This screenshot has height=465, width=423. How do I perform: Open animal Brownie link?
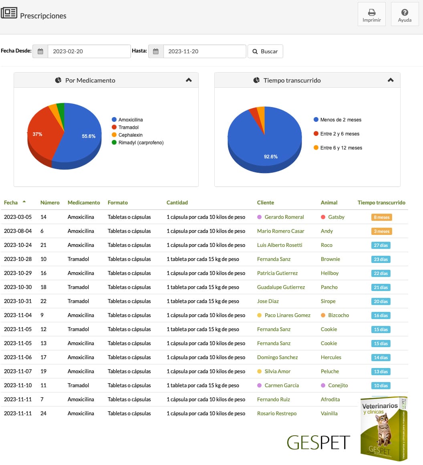[x=330, y=259]
